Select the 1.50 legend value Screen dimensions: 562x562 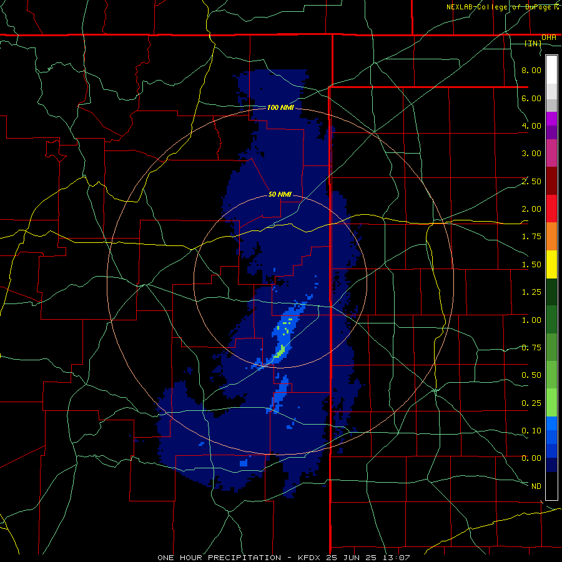(x=531, y=265)
